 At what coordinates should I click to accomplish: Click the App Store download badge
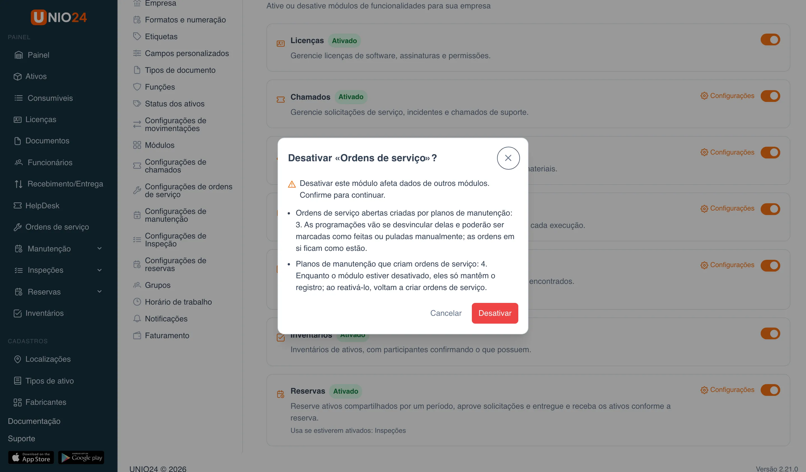[x=31, y=458]
